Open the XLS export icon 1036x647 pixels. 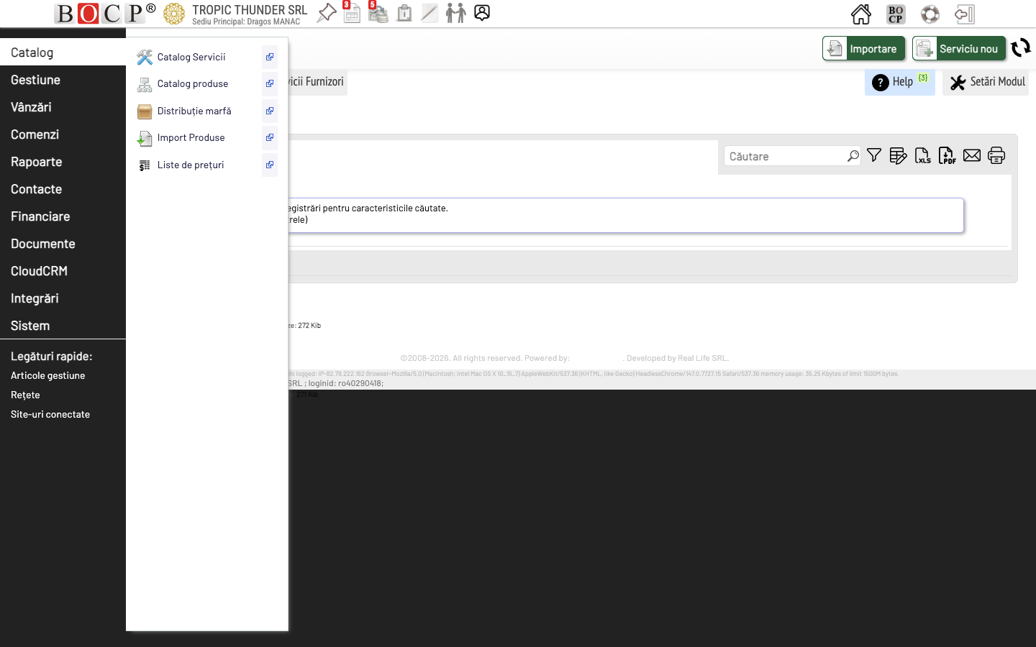tap(922, 155)
